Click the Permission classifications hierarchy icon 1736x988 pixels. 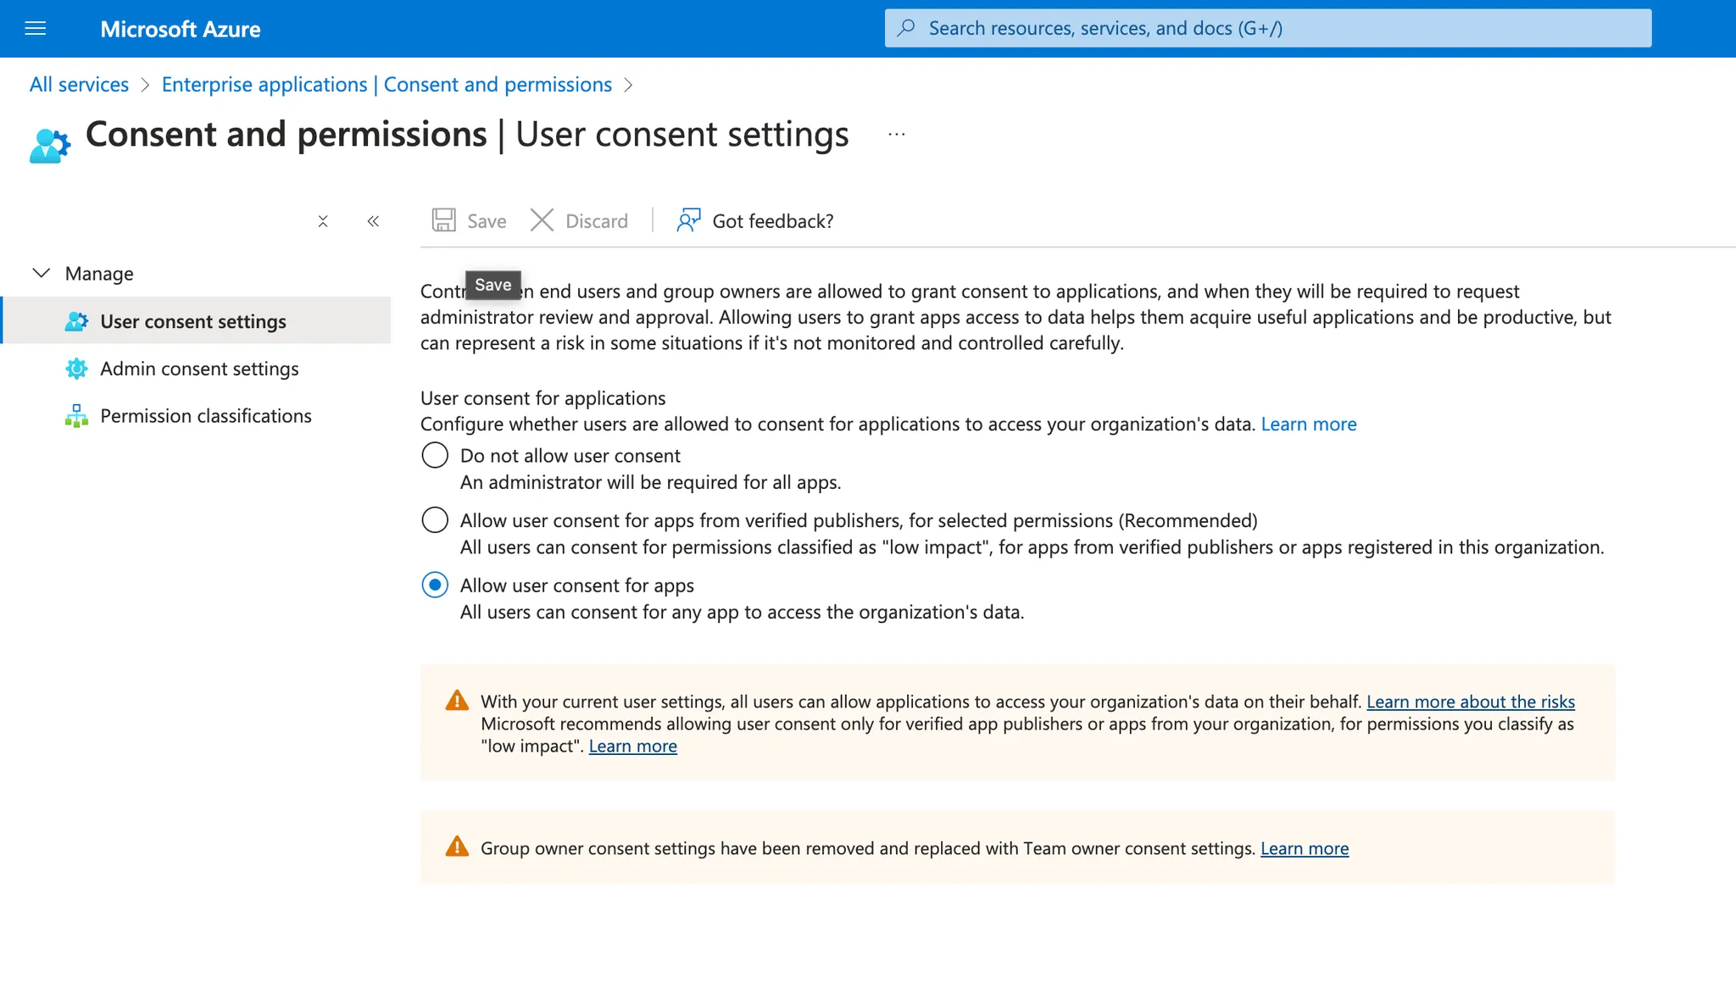(x=76, y=416)
